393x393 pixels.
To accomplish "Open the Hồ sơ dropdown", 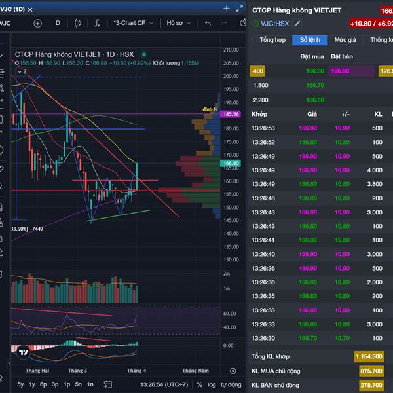I will click(179, 23).
